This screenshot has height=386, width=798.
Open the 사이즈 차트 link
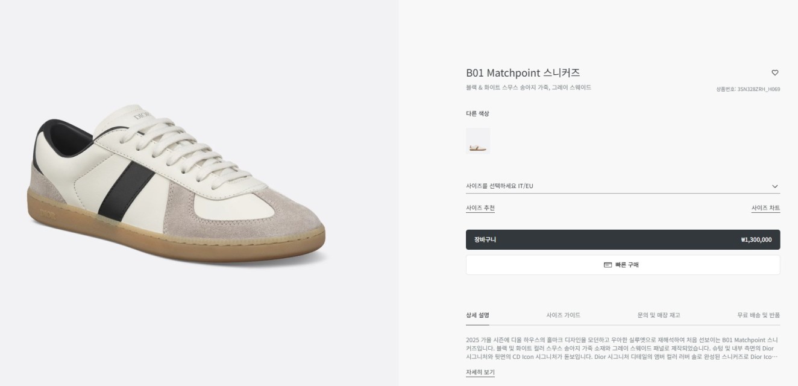point(765,208)
